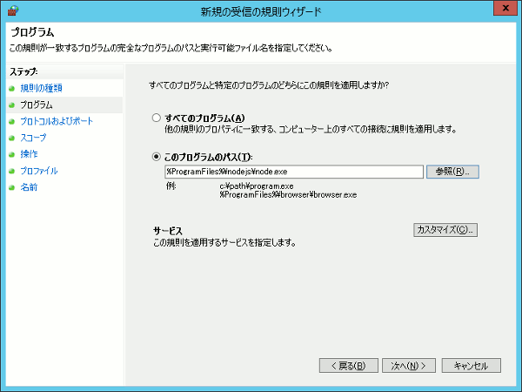Click the ステップ: sidebar header
The width and height of the screenshot is (522, 392).
23,71
